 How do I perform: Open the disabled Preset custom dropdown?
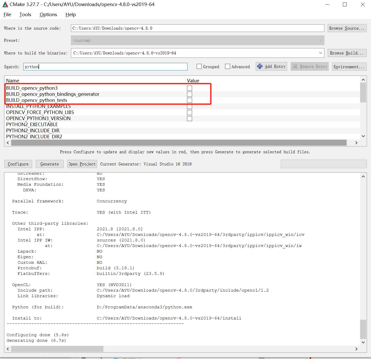tap(197, 40)
